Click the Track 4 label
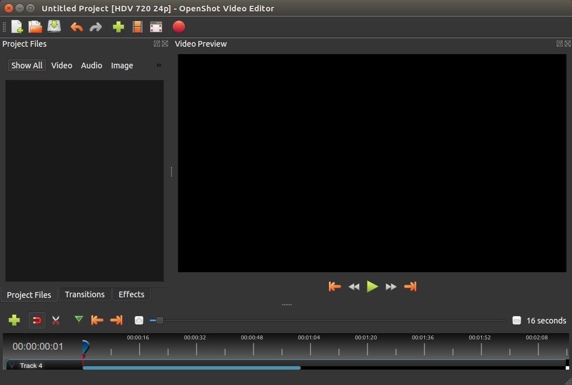Image resolution: width=572 pixels, height=385 pixels. click(x=31, y=365)
